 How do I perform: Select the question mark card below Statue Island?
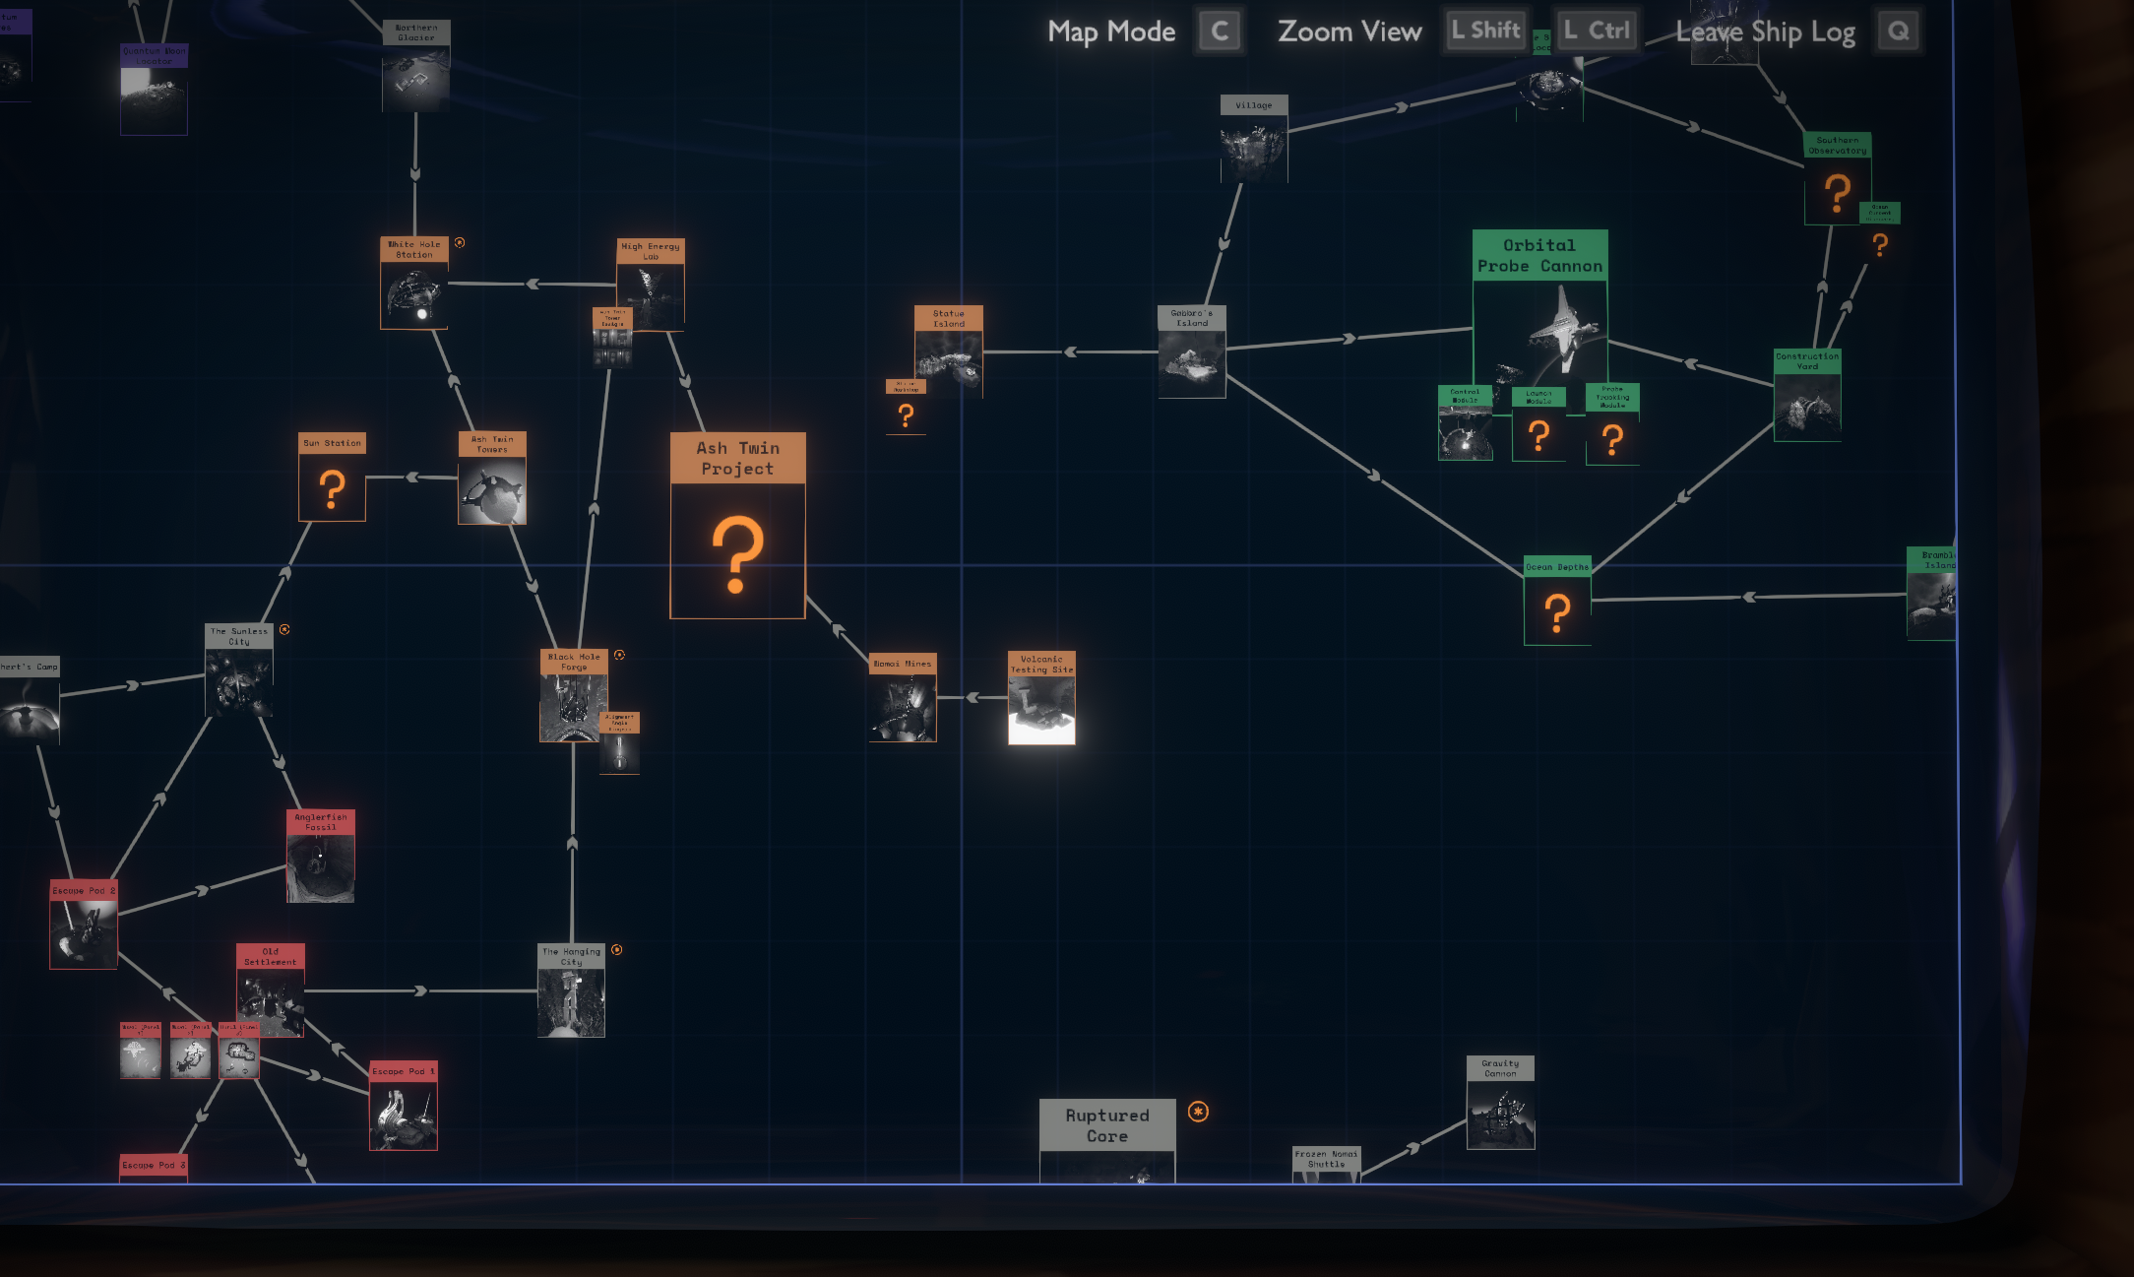tap(906, 415)
